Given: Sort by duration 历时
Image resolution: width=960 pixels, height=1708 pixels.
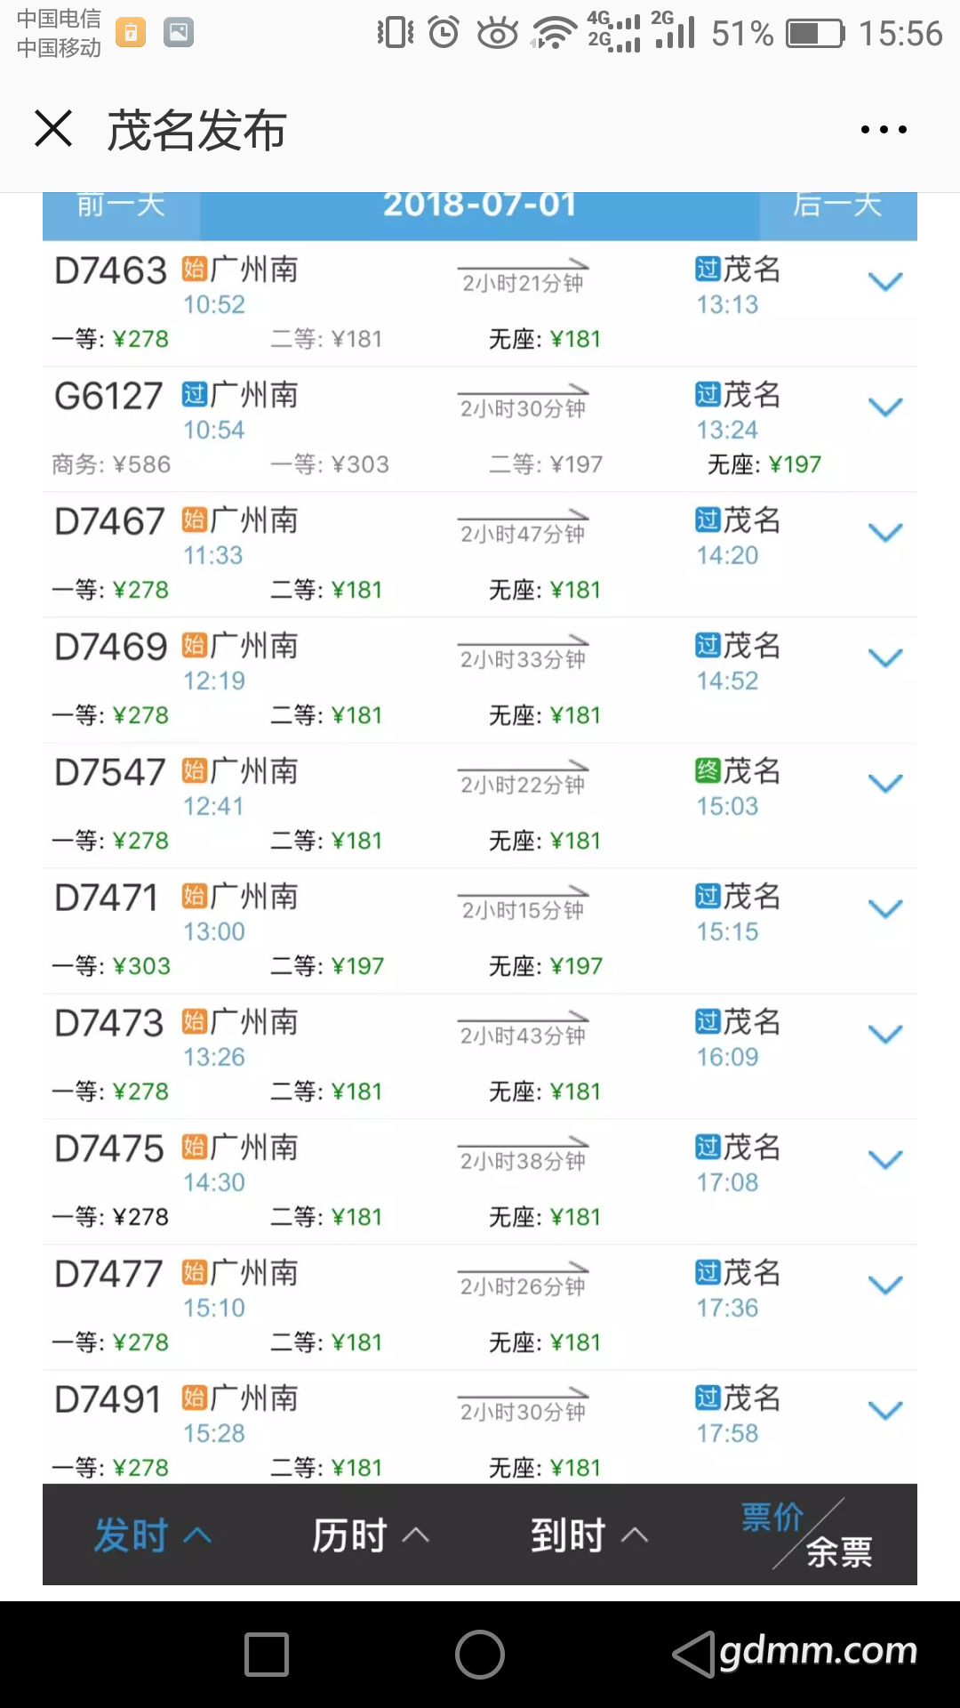Looking at the screenshot, I should pyautogui.click(x=370, y=1535).
